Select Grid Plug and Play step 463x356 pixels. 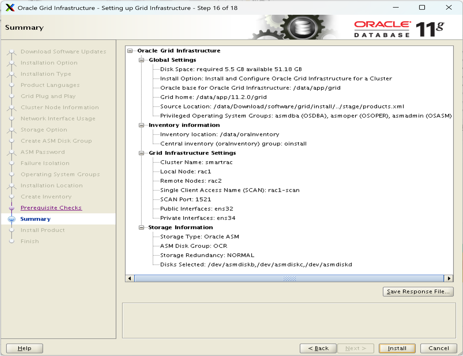(x=48, y=96)
